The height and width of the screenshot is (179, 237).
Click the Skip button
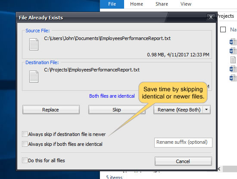click(117, 110)
